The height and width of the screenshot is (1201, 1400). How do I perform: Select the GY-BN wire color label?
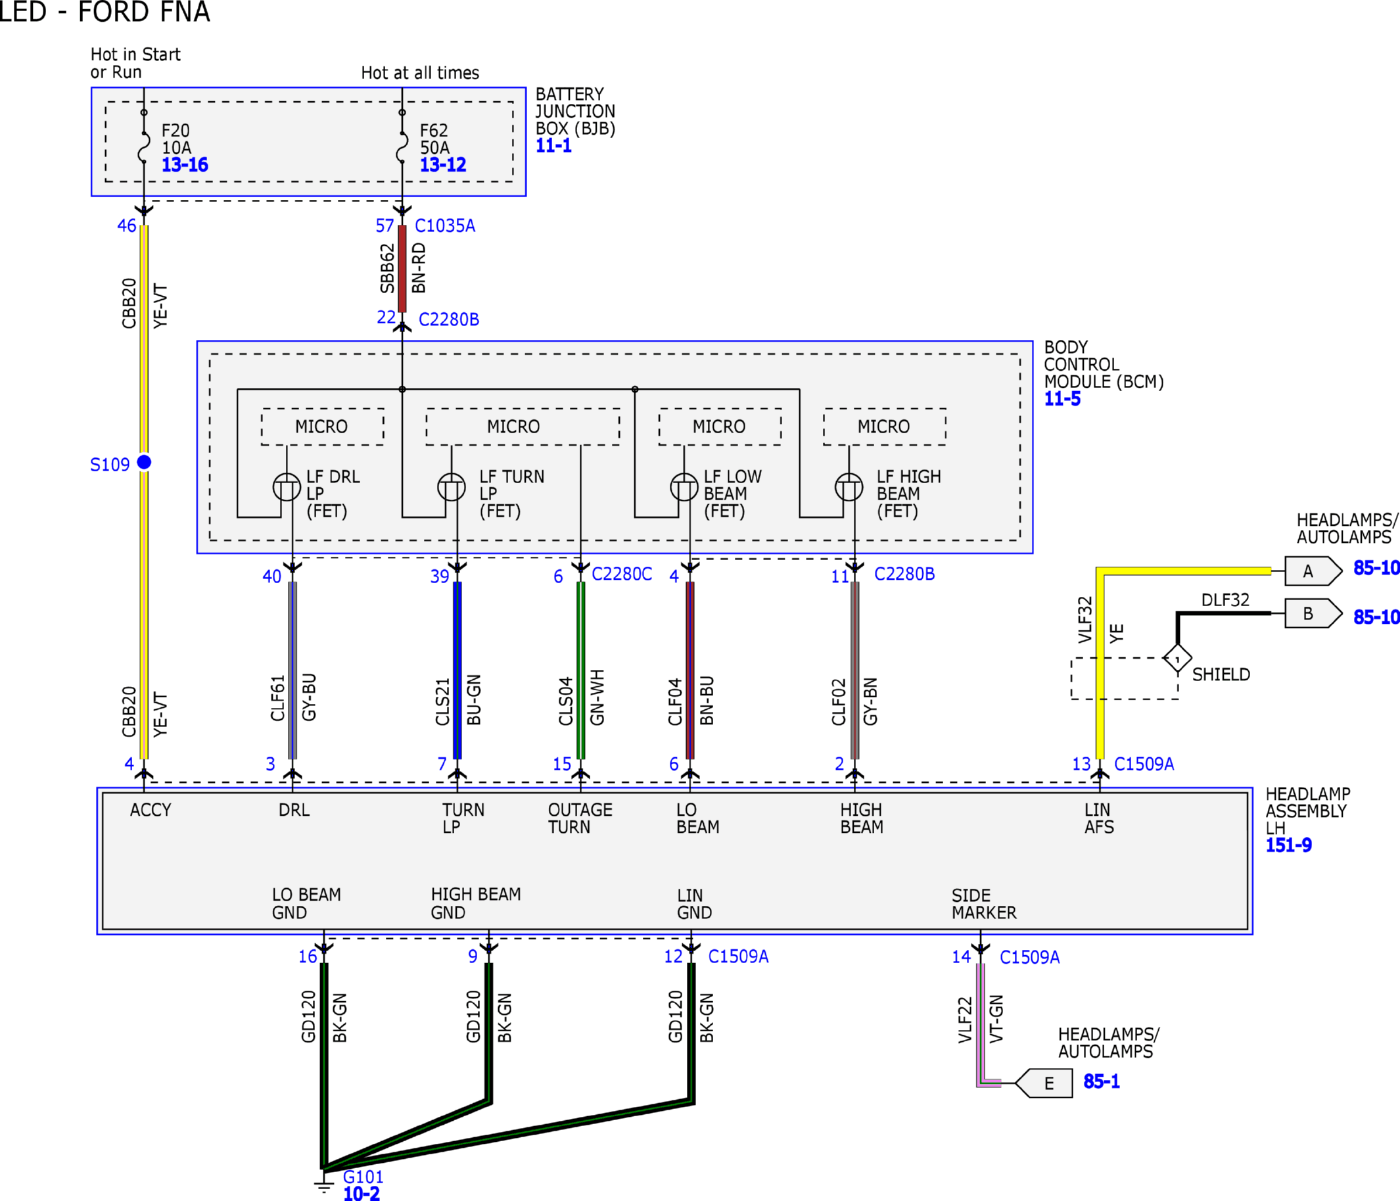coord(870,701)
